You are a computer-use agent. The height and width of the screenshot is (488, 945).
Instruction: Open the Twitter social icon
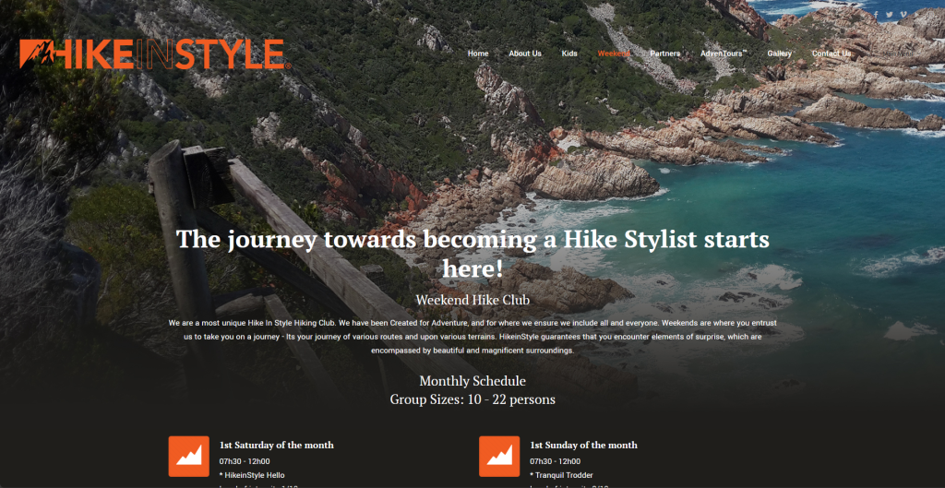(x=890, y=15)
